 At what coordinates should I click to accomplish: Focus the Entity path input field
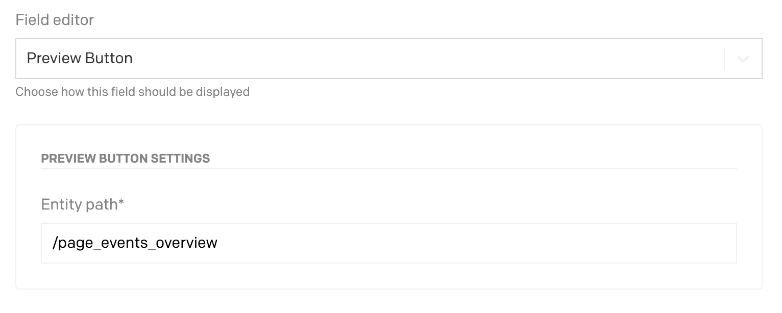click(388, 243)
